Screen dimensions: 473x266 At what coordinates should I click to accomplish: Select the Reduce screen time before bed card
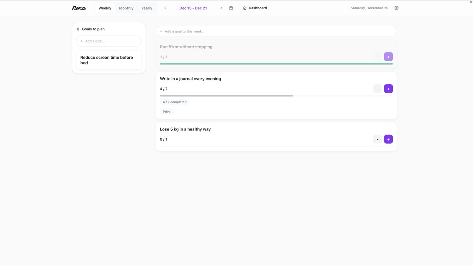pyautogui.click(x=109, y=60)
